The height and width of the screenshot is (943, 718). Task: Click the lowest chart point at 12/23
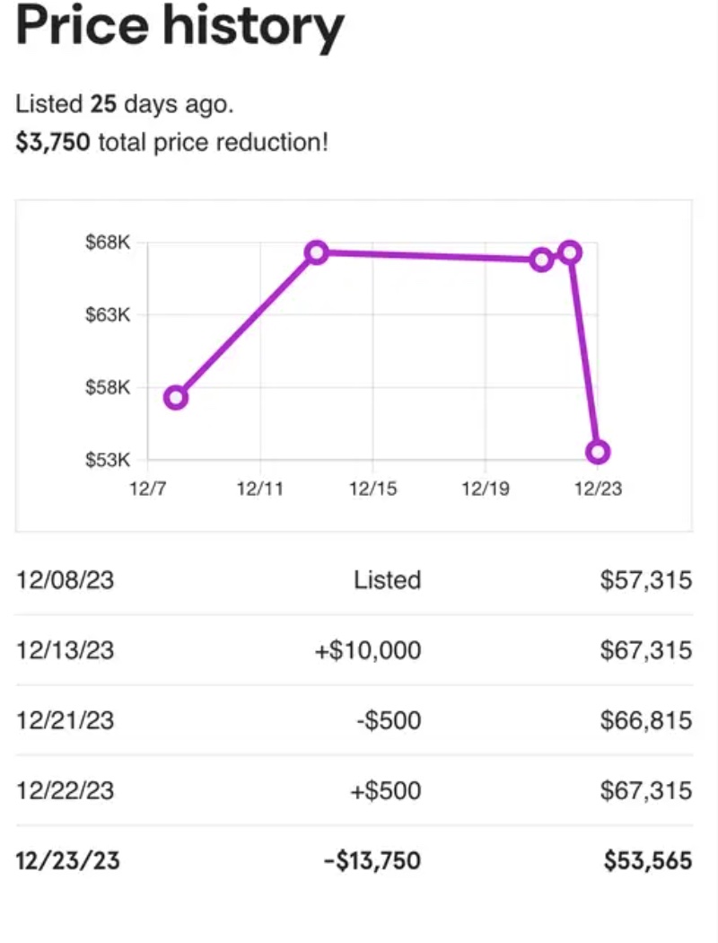click(598, 451)
